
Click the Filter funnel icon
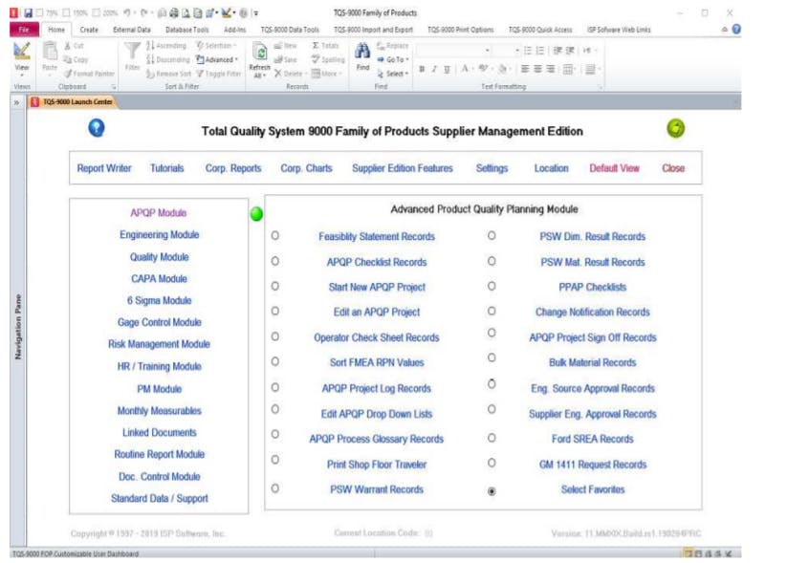pos(132,52)
